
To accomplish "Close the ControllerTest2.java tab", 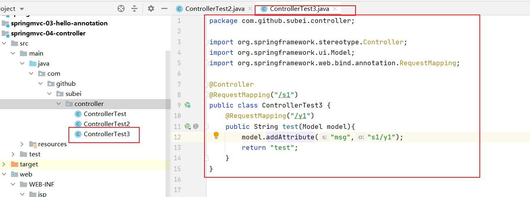I will pos(250,8).
